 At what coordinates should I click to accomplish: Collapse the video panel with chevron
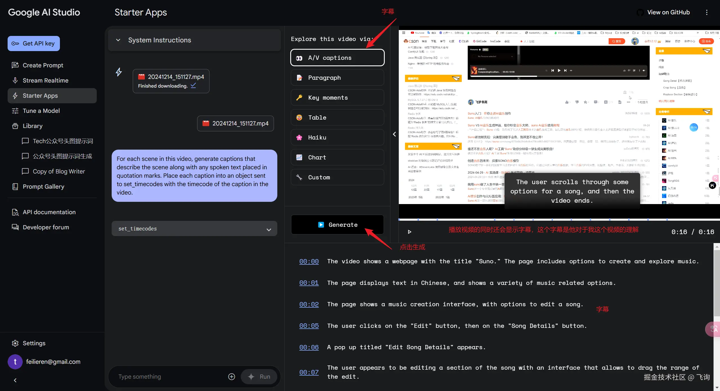point(394,134)
